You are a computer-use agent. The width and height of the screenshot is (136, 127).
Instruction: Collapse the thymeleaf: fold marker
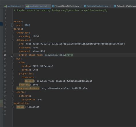pyautogui.click(x=13, y=33)
